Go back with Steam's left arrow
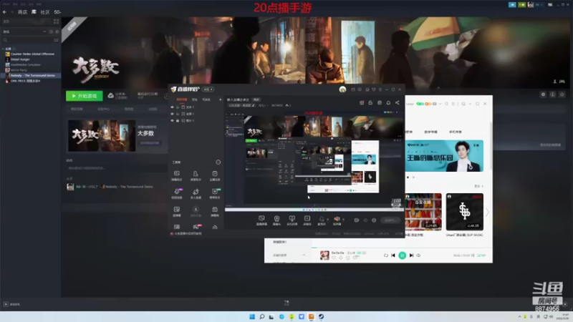573x322 pixels. click(x=5, y=12)
